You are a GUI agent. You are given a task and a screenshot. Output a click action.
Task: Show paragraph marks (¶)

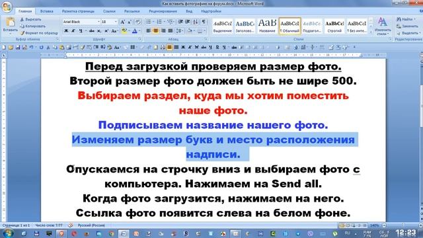click(204, 22)
